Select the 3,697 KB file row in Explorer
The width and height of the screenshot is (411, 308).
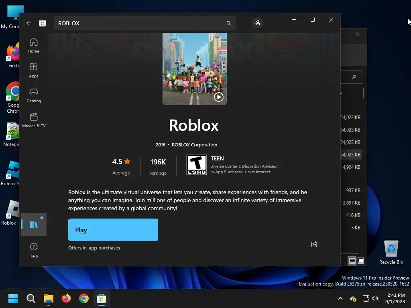click(x=351, y=203)
